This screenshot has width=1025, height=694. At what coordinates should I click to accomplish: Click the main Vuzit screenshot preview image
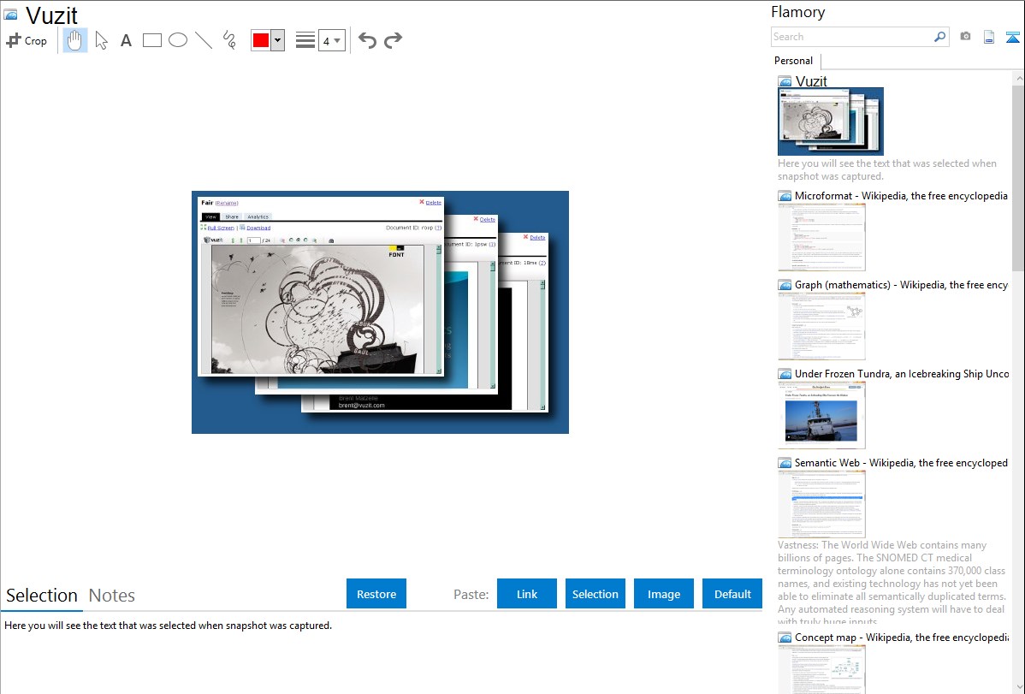(x=381, y=312)
